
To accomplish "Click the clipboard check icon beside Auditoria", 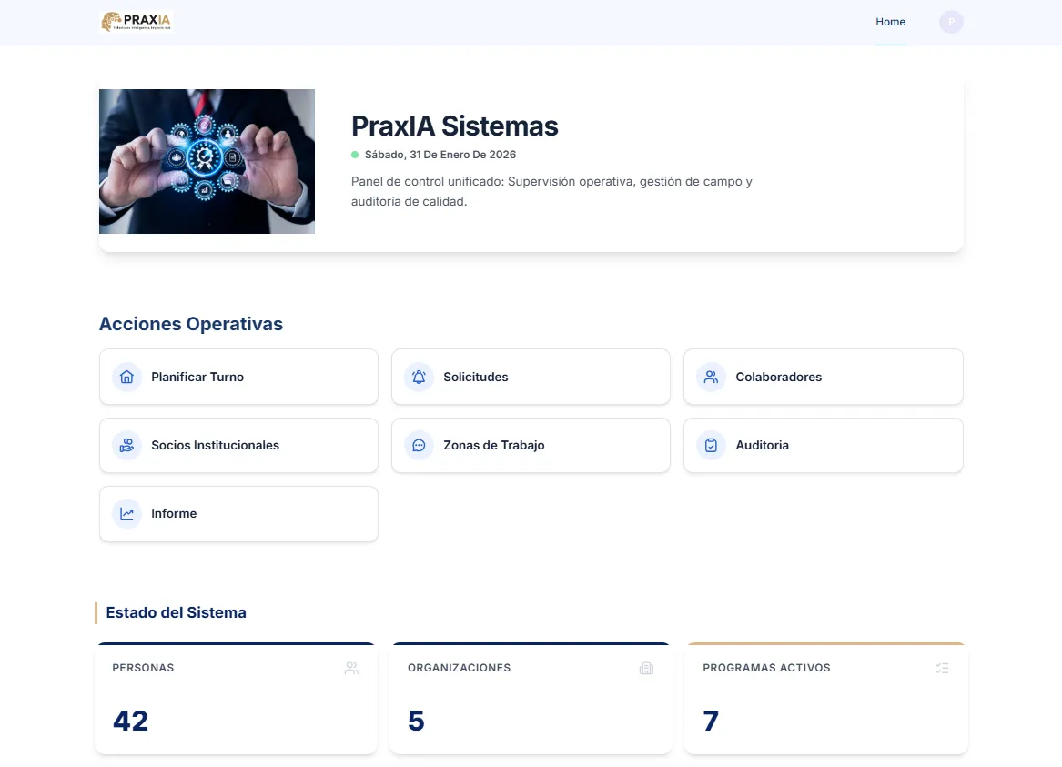I will pyautogui.click(x=711, y=446).
